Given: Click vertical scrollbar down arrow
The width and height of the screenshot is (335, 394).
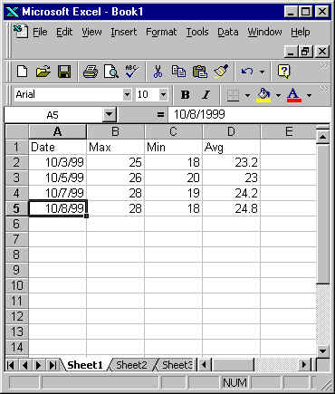Looking at the screenshot, I should [x=322, y=351].
